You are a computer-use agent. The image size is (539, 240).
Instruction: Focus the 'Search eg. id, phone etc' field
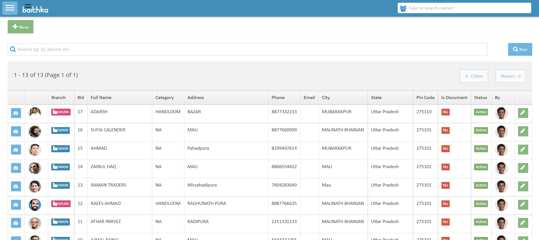(248, 50)
